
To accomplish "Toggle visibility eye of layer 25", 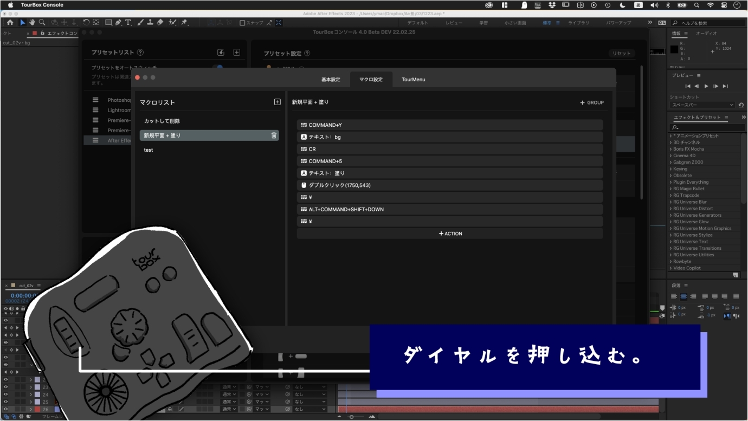I will (6, 402).
